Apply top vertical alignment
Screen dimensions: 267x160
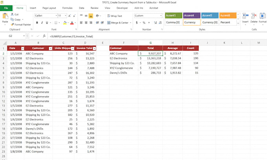(x=81, y=16)
